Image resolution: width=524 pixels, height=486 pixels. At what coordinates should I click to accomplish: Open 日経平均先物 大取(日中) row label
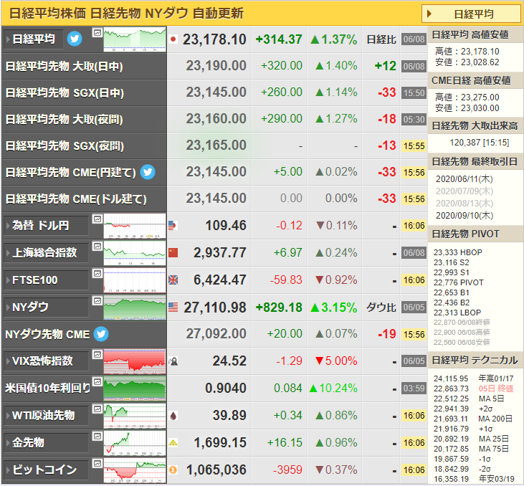(65, 67)
